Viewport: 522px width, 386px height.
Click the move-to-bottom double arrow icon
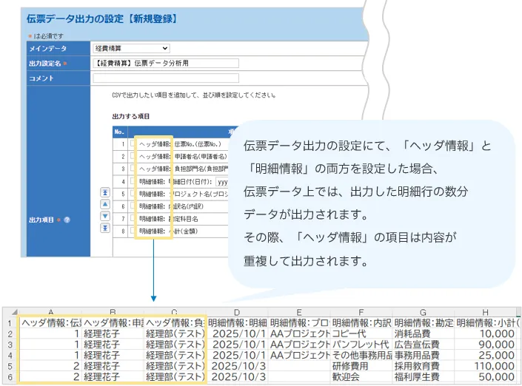pos(104,228)
